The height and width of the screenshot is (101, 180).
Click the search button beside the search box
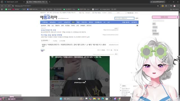click(137, 18)
